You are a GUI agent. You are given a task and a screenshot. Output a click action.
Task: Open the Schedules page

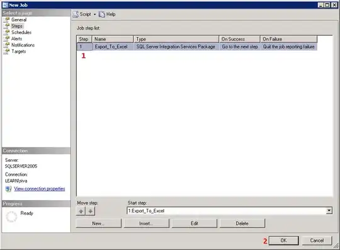click(x=21, y=32)
